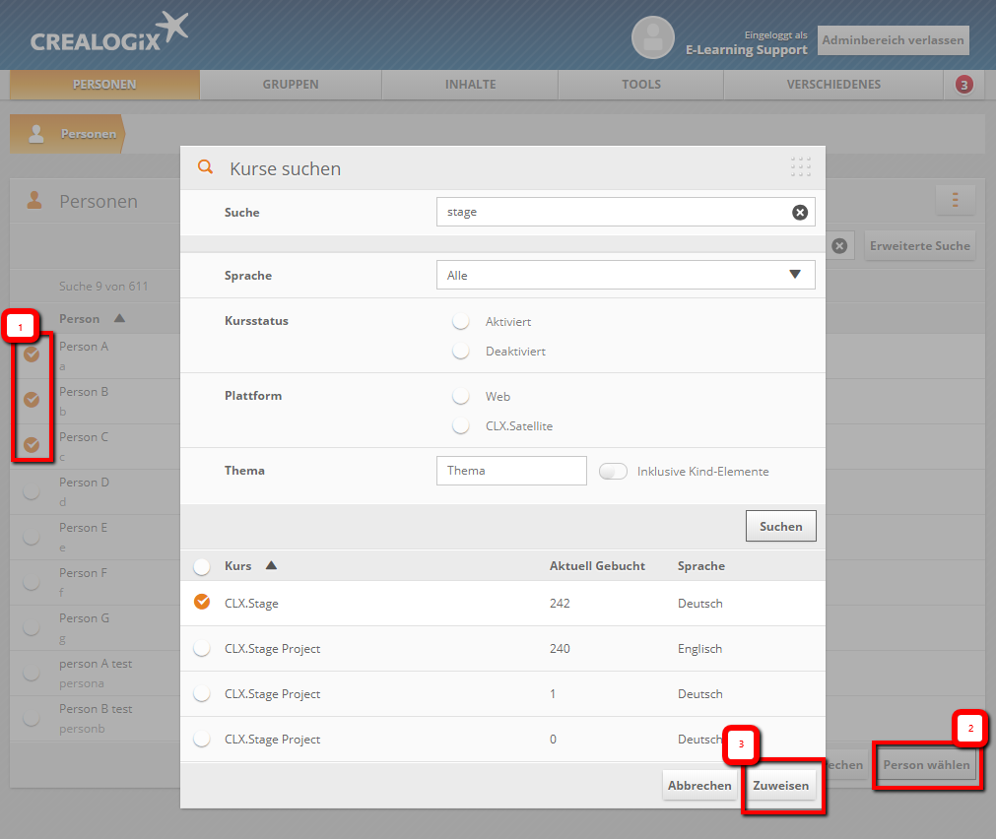
Task: Sort the Person column with the arrow
Action: pos(119,319)
